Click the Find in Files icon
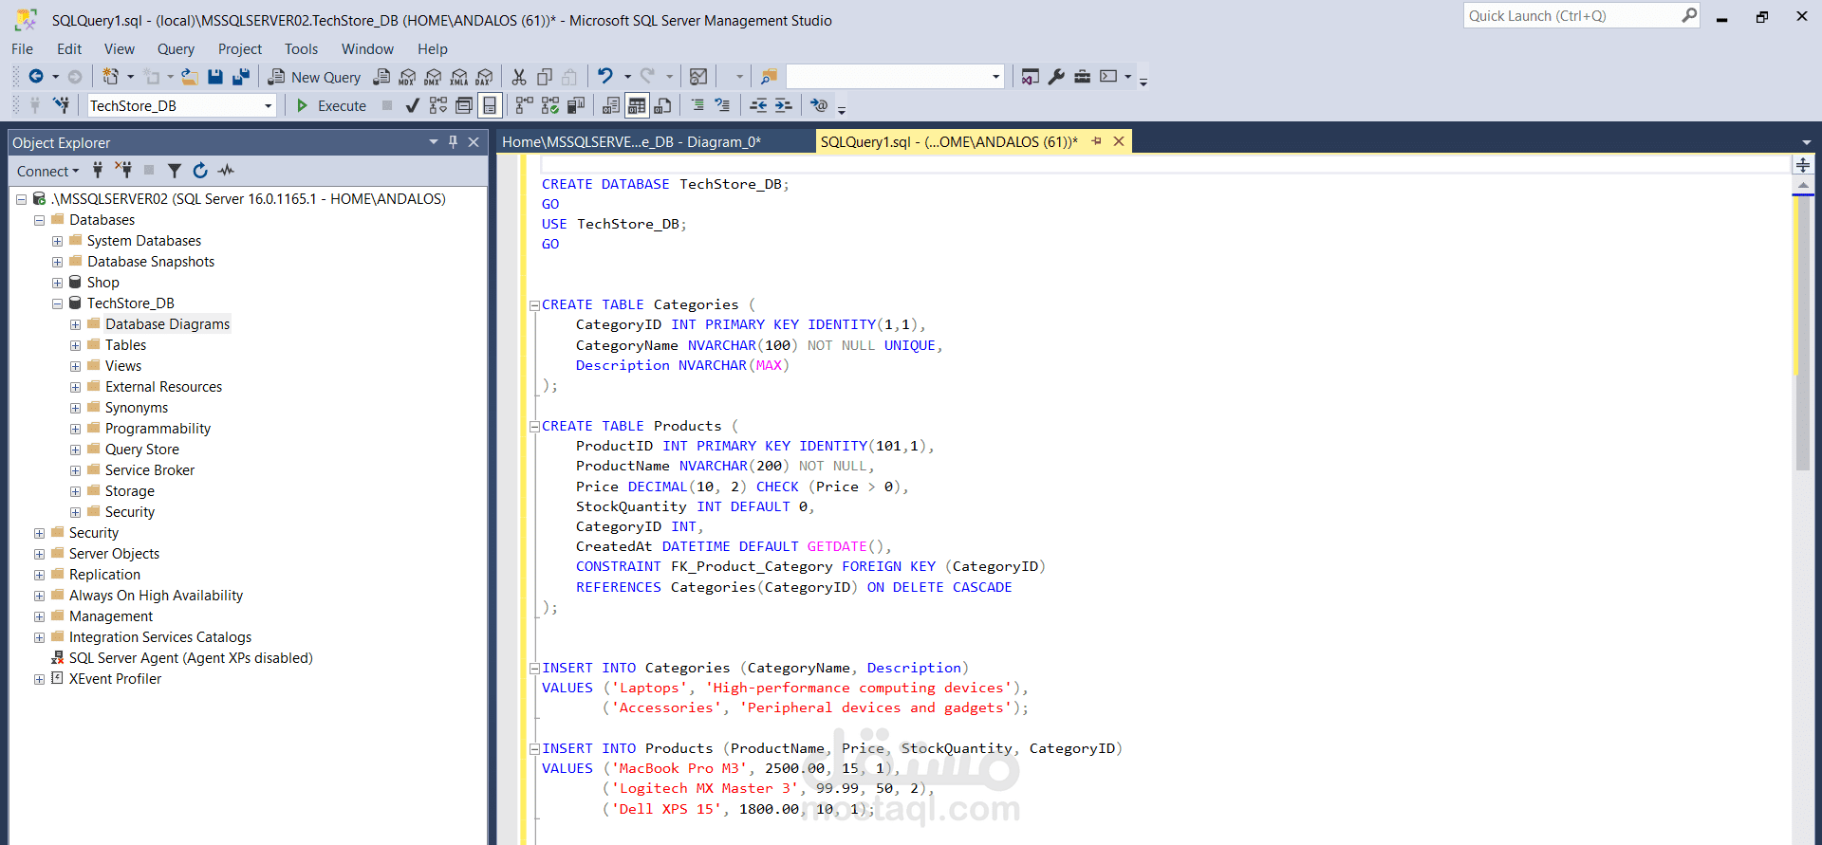 point(769,77)
